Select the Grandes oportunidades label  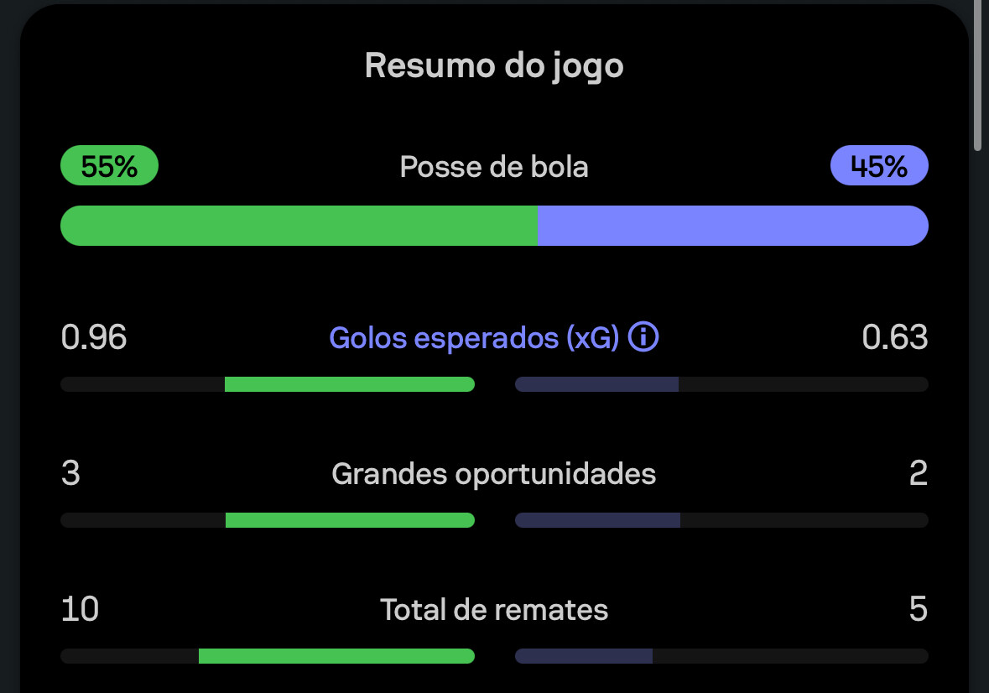pos(494,474)
